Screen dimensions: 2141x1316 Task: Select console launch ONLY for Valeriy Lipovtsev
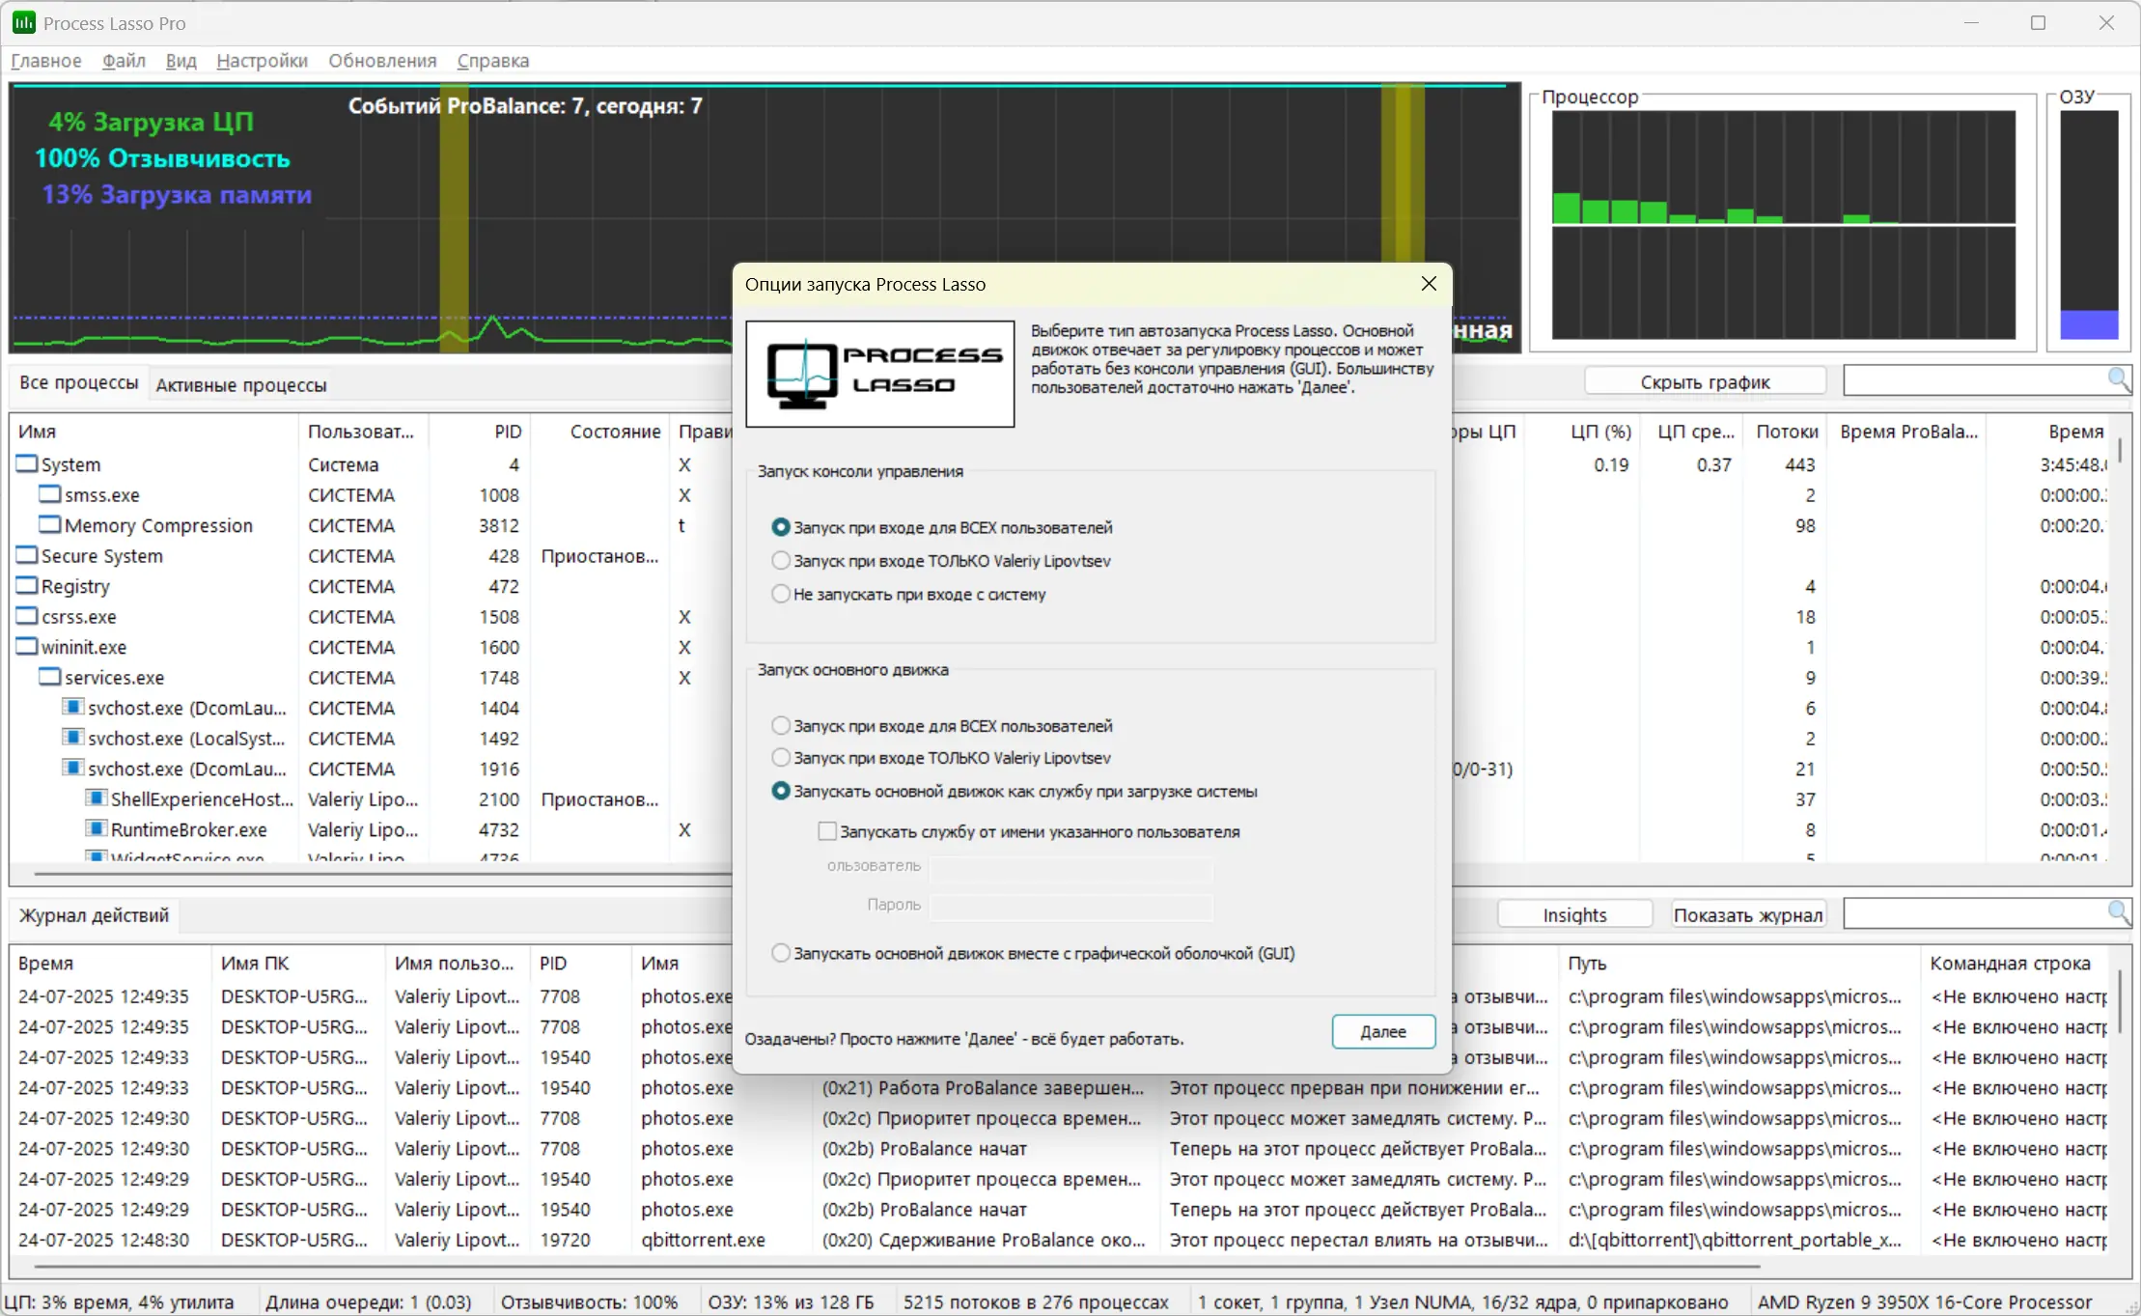pyautogui.click(x=781, y=561)
